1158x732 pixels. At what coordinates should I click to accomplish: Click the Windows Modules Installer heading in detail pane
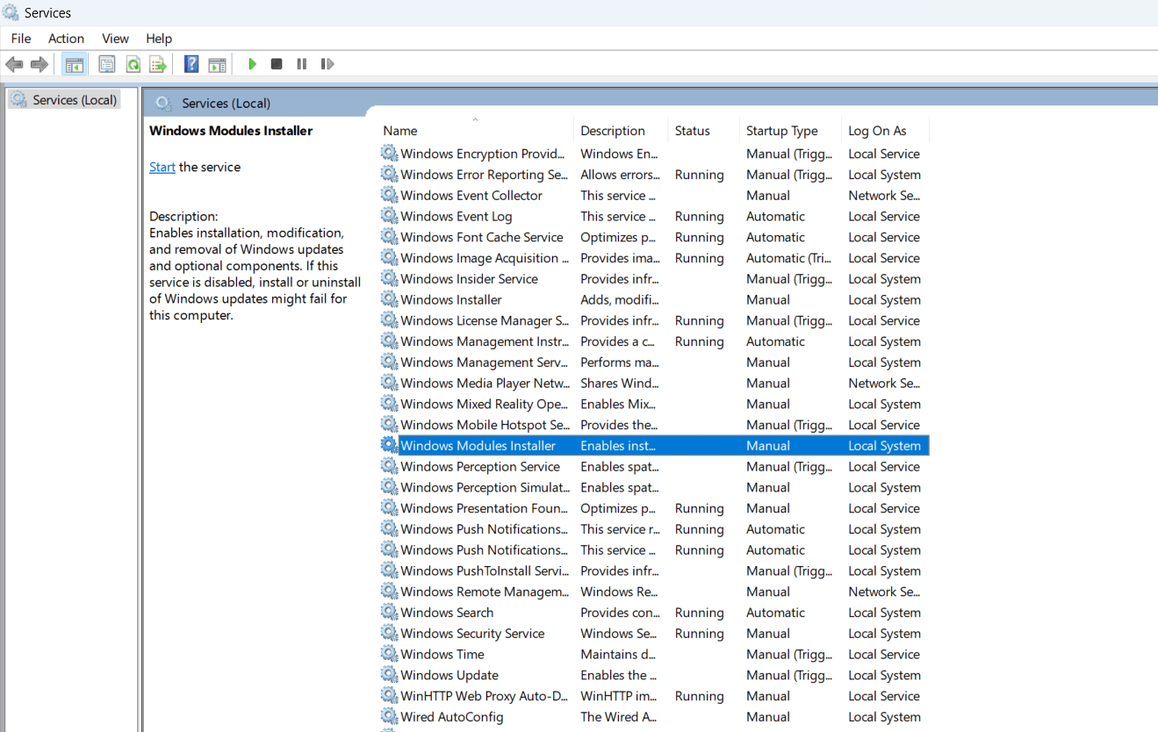pyautogui.click(x=231, y=130)
